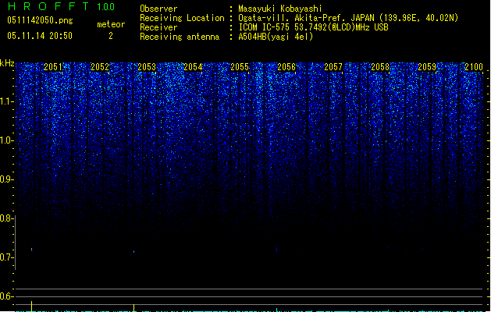The height and width of the screenshot is (312, 491).
Task: Select the filename 0511142050.png
Action: (x=40, y=20)
